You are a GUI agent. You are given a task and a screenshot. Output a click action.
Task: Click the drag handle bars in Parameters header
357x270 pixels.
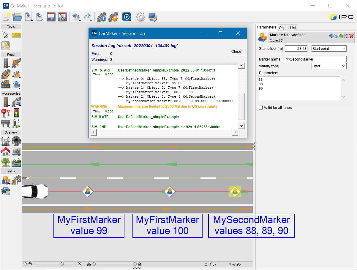click(346, 36)
